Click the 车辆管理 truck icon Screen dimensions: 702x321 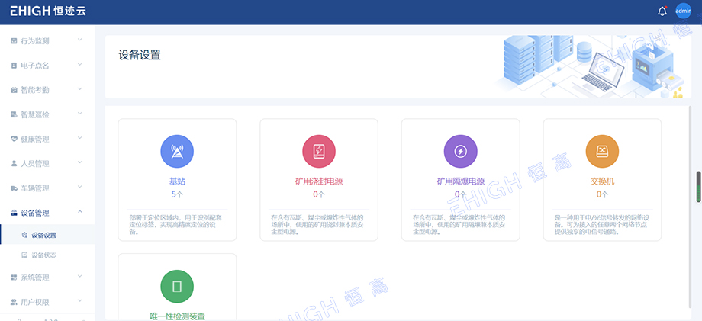pos(14,188)
